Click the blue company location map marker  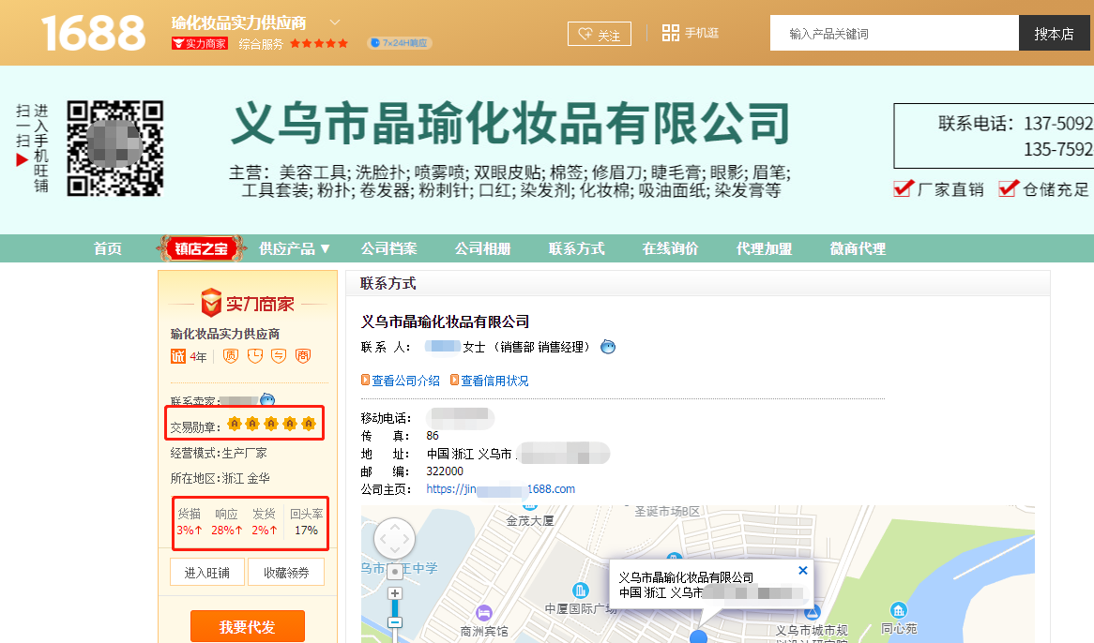[698, 636]
